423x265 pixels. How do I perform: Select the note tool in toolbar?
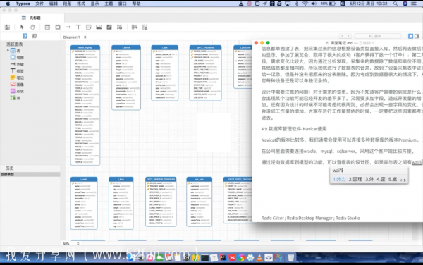coord(89,27)
